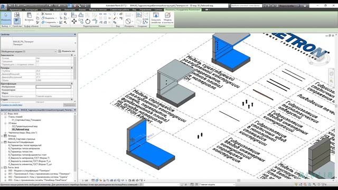Select the Trim/Extend to corner tool
This screenshot has width=338, height=190.
pyautogui.click(x=95, y=21)
